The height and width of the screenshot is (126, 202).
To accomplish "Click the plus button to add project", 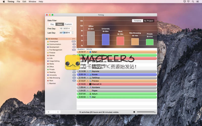I will point(48,112).
